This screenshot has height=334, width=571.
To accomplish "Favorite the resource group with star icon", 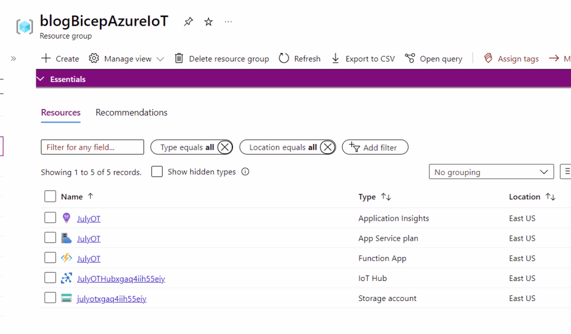I will 208,22.
